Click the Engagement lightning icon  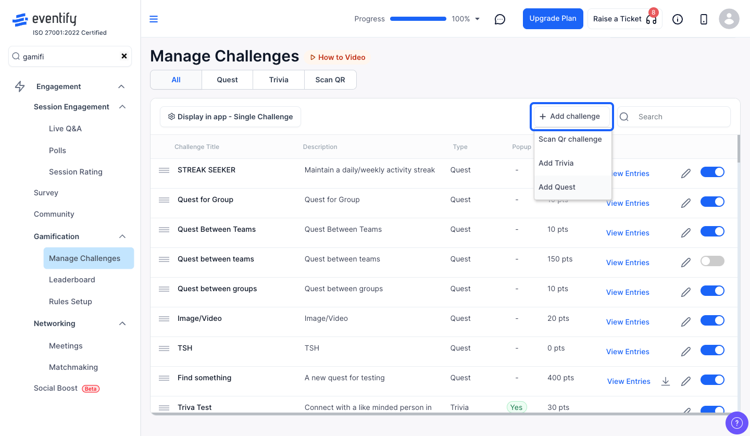point(20,86)
